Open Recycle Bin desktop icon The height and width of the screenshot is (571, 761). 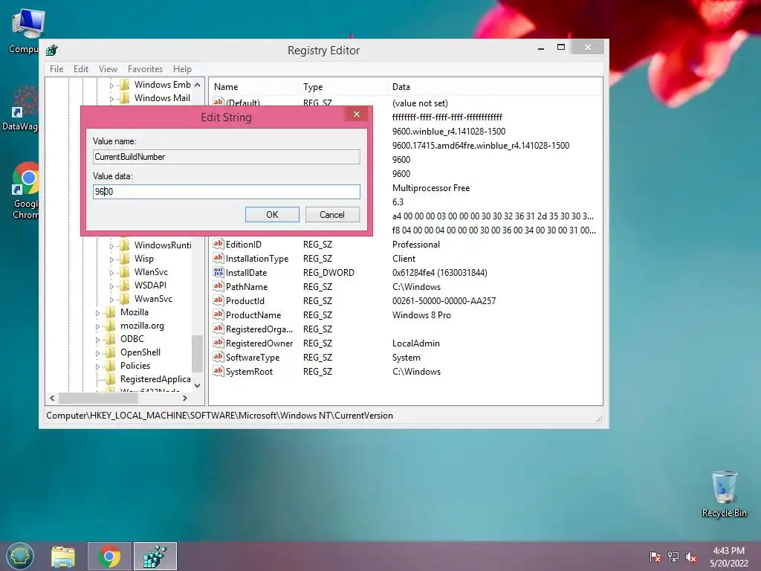(x=724, y=494)
